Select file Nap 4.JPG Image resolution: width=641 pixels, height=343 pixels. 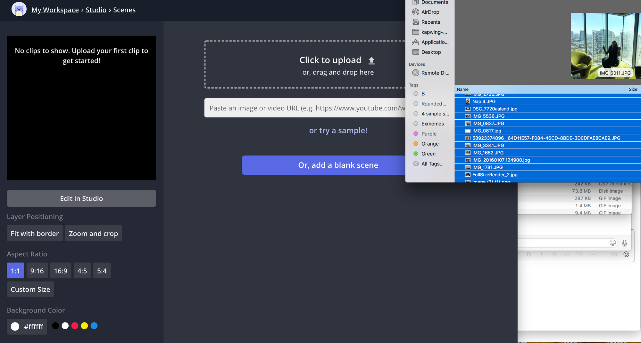point(548,101)
